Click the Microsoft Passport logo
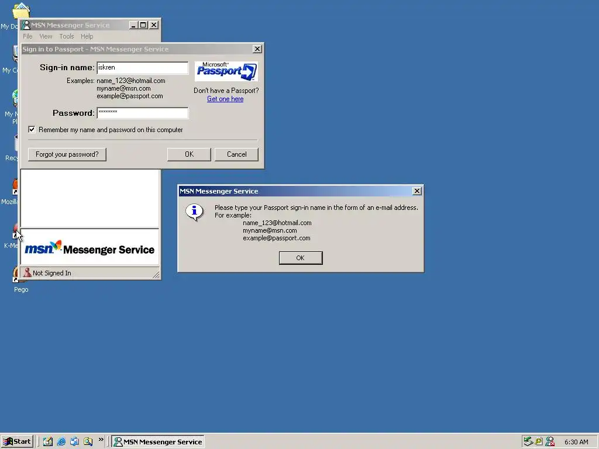The height and width of the screenshot is (449, 599). tap(226, 71)
